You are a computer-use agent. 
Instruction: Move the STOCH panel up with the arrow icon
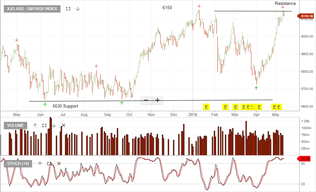point(40,163)
